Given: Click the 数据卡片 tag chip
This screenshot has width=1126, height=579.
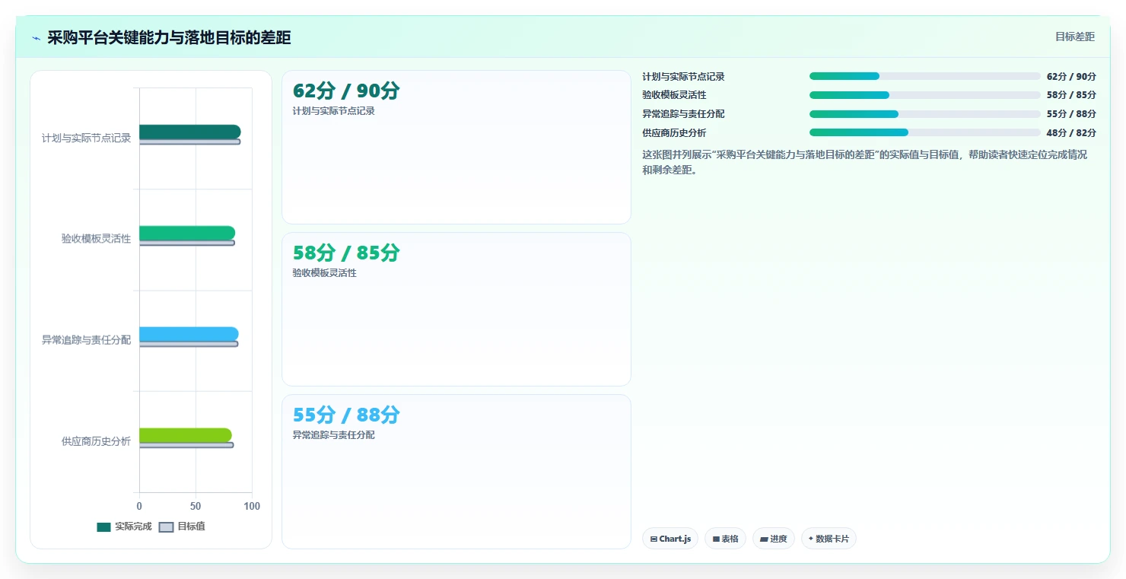Looking at the screenshot, I should tap(829, 539).
